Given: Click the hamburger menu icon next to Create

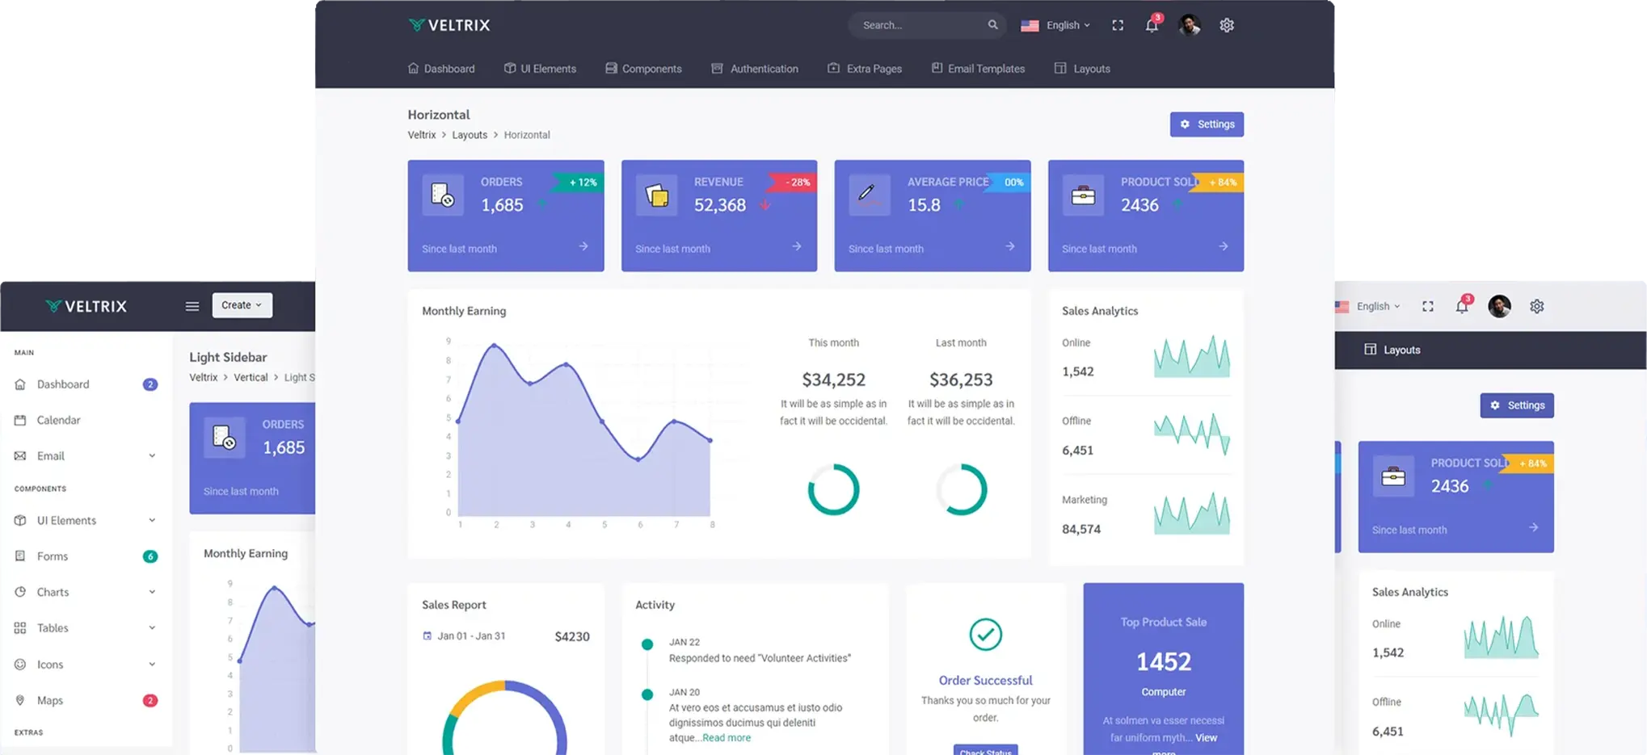Looking at the screenshot, I should tap(192, 305).
